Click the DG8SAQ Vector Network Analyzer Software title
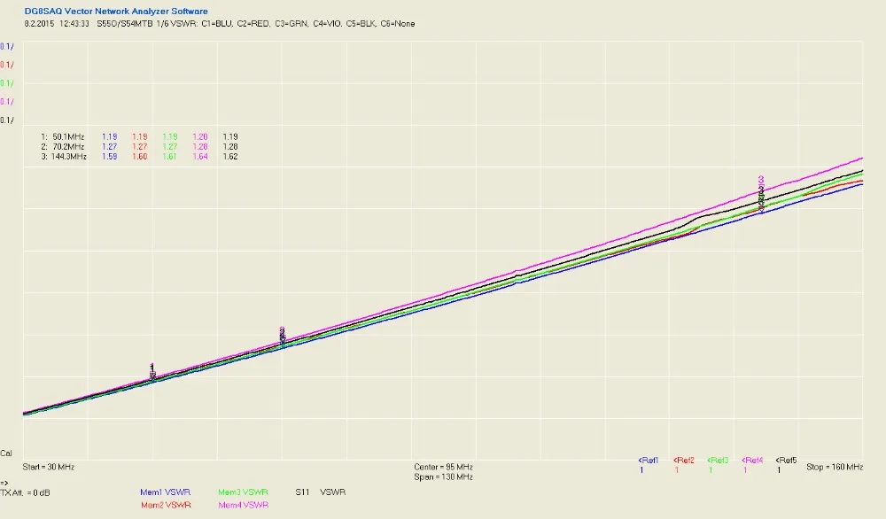Image resolution: width=886 pixels, height=519 pixels. pyautogui.click(x=116, y=12)
